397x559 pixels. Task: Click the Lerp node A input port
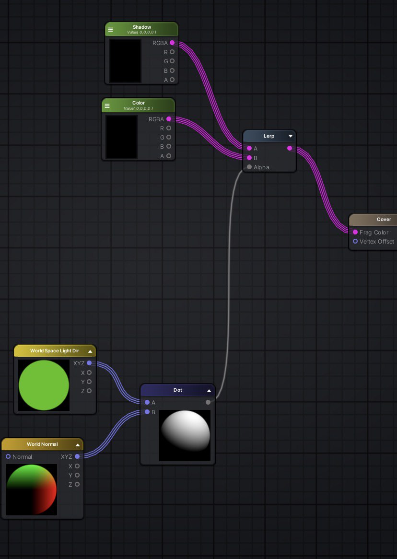[x=249, y=148]
